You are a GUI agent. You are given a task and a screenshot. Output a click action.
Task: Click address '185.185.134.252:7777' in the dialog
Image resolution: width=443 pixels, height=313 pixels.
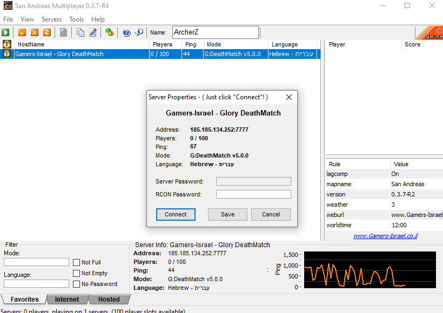pos(219,130)
